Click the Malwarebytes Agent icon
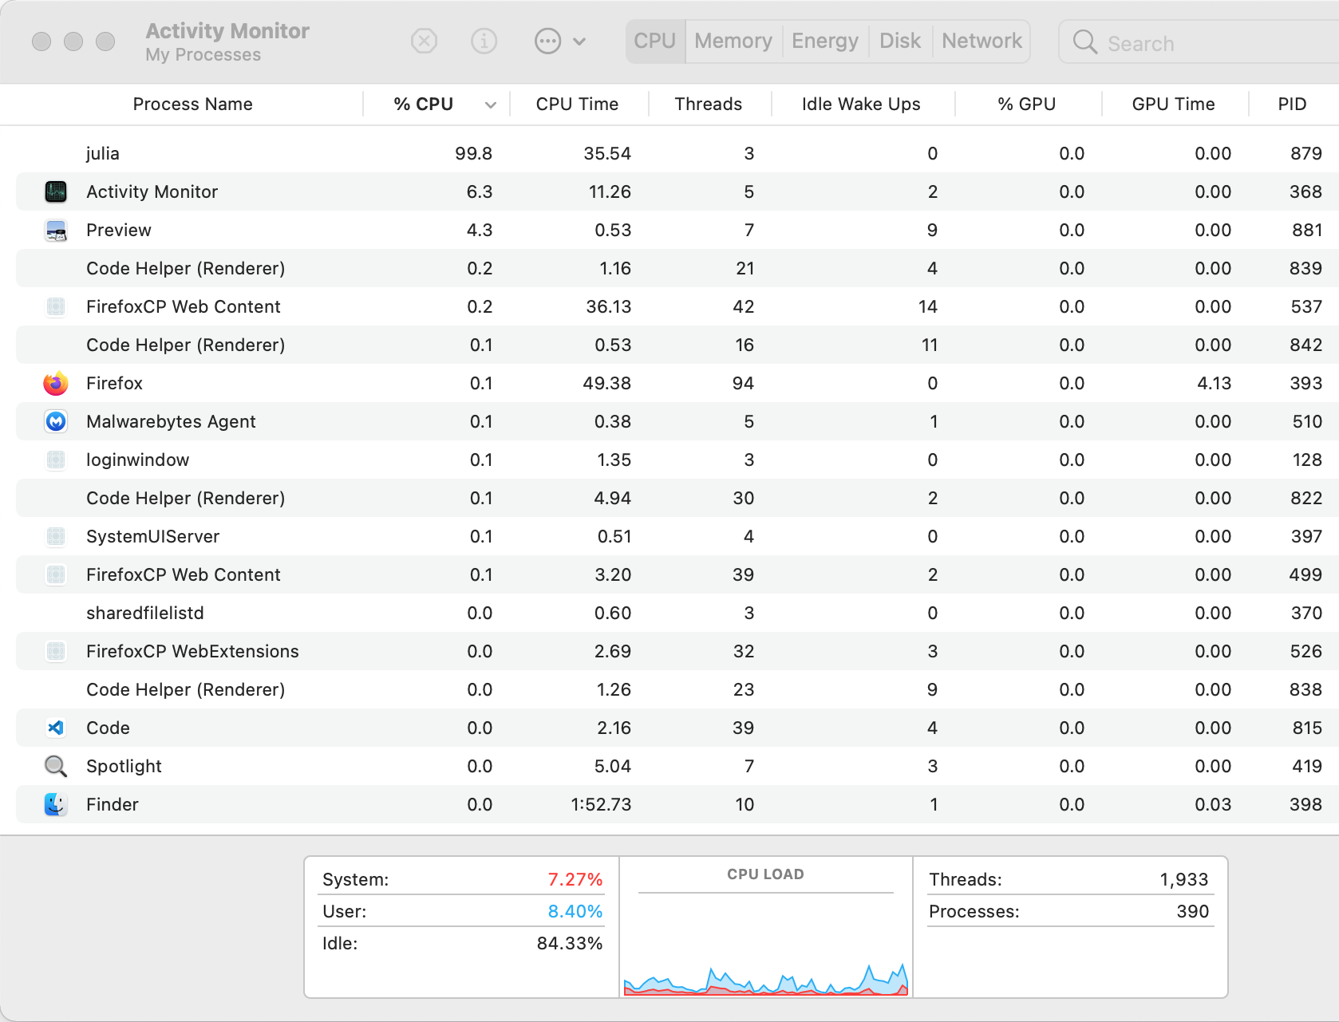The width and height of the screenshot is (1339, 1022). [x=55, y=421]
